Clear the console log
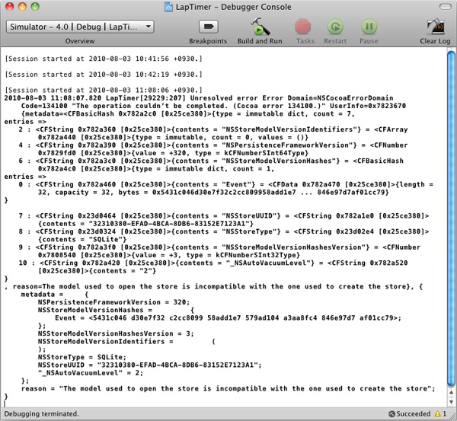Image resolution: width=457 pixels, height=421 pixels. click(x=436, y=27)
